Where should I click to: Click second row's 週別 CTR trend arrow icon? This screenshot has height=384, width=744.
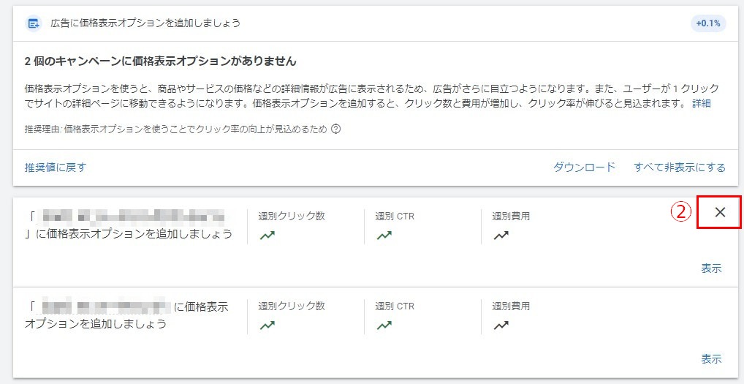point(384,325)
